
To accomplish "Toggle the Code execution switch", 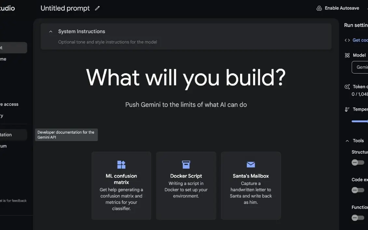I will (x=358, y=190).
